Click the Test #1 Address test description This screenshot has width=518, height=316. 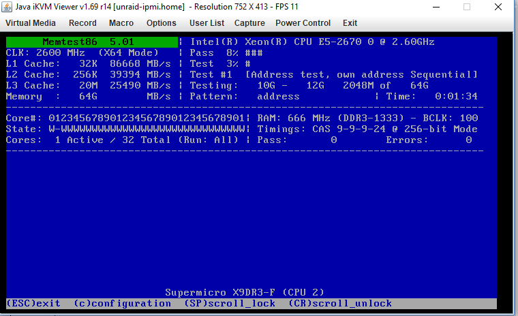334,75
